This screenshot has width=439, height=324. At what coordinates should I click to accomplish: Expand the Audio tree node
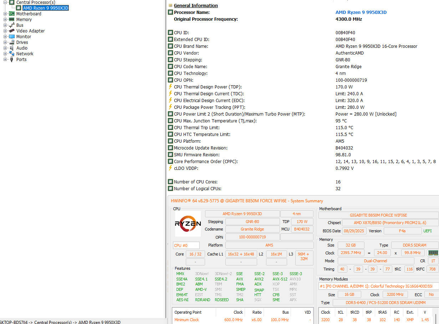5,48
